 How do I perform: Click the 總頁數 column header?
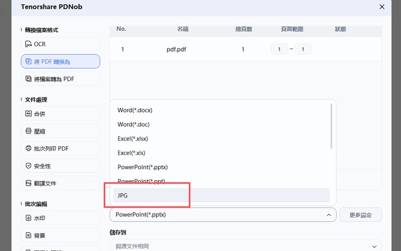click(244, 29)
